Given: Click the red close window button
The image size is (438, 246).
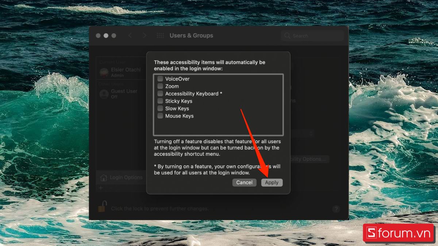Looking at the screenshot, I should tap(98, 36).
